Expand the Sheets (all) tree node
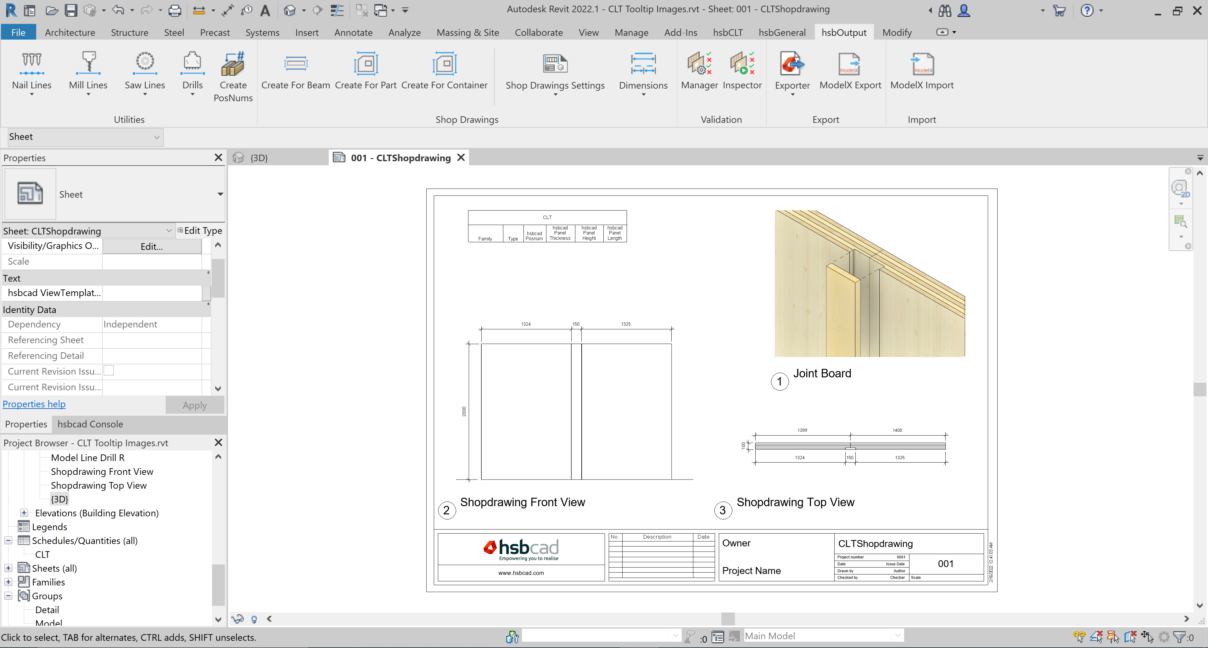The image size is (1208, 648). [x=8, y=568]
